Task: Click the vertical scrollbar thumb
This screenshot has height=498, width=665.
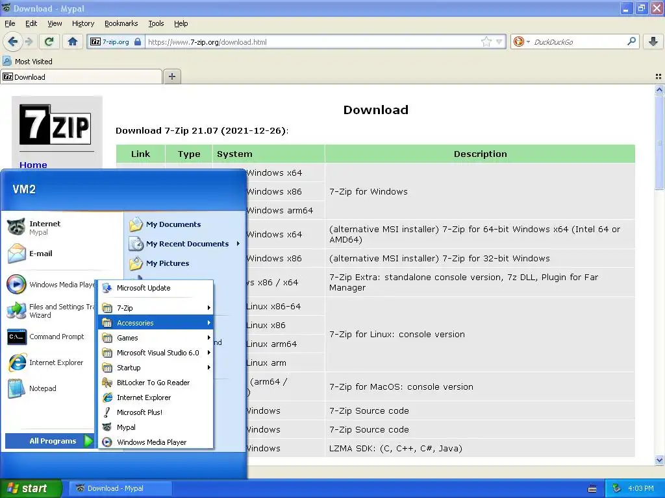Action: point(659,142)
